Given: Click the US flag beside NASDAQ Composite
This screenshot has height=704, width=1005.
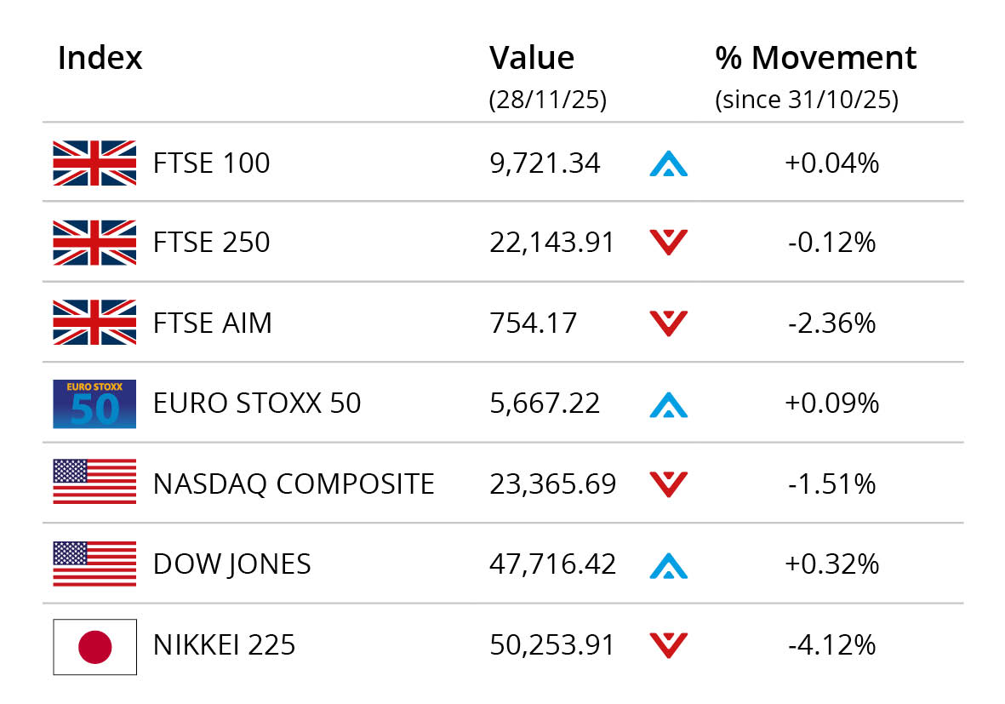Looking at the screenshot, I should point(94,484).
